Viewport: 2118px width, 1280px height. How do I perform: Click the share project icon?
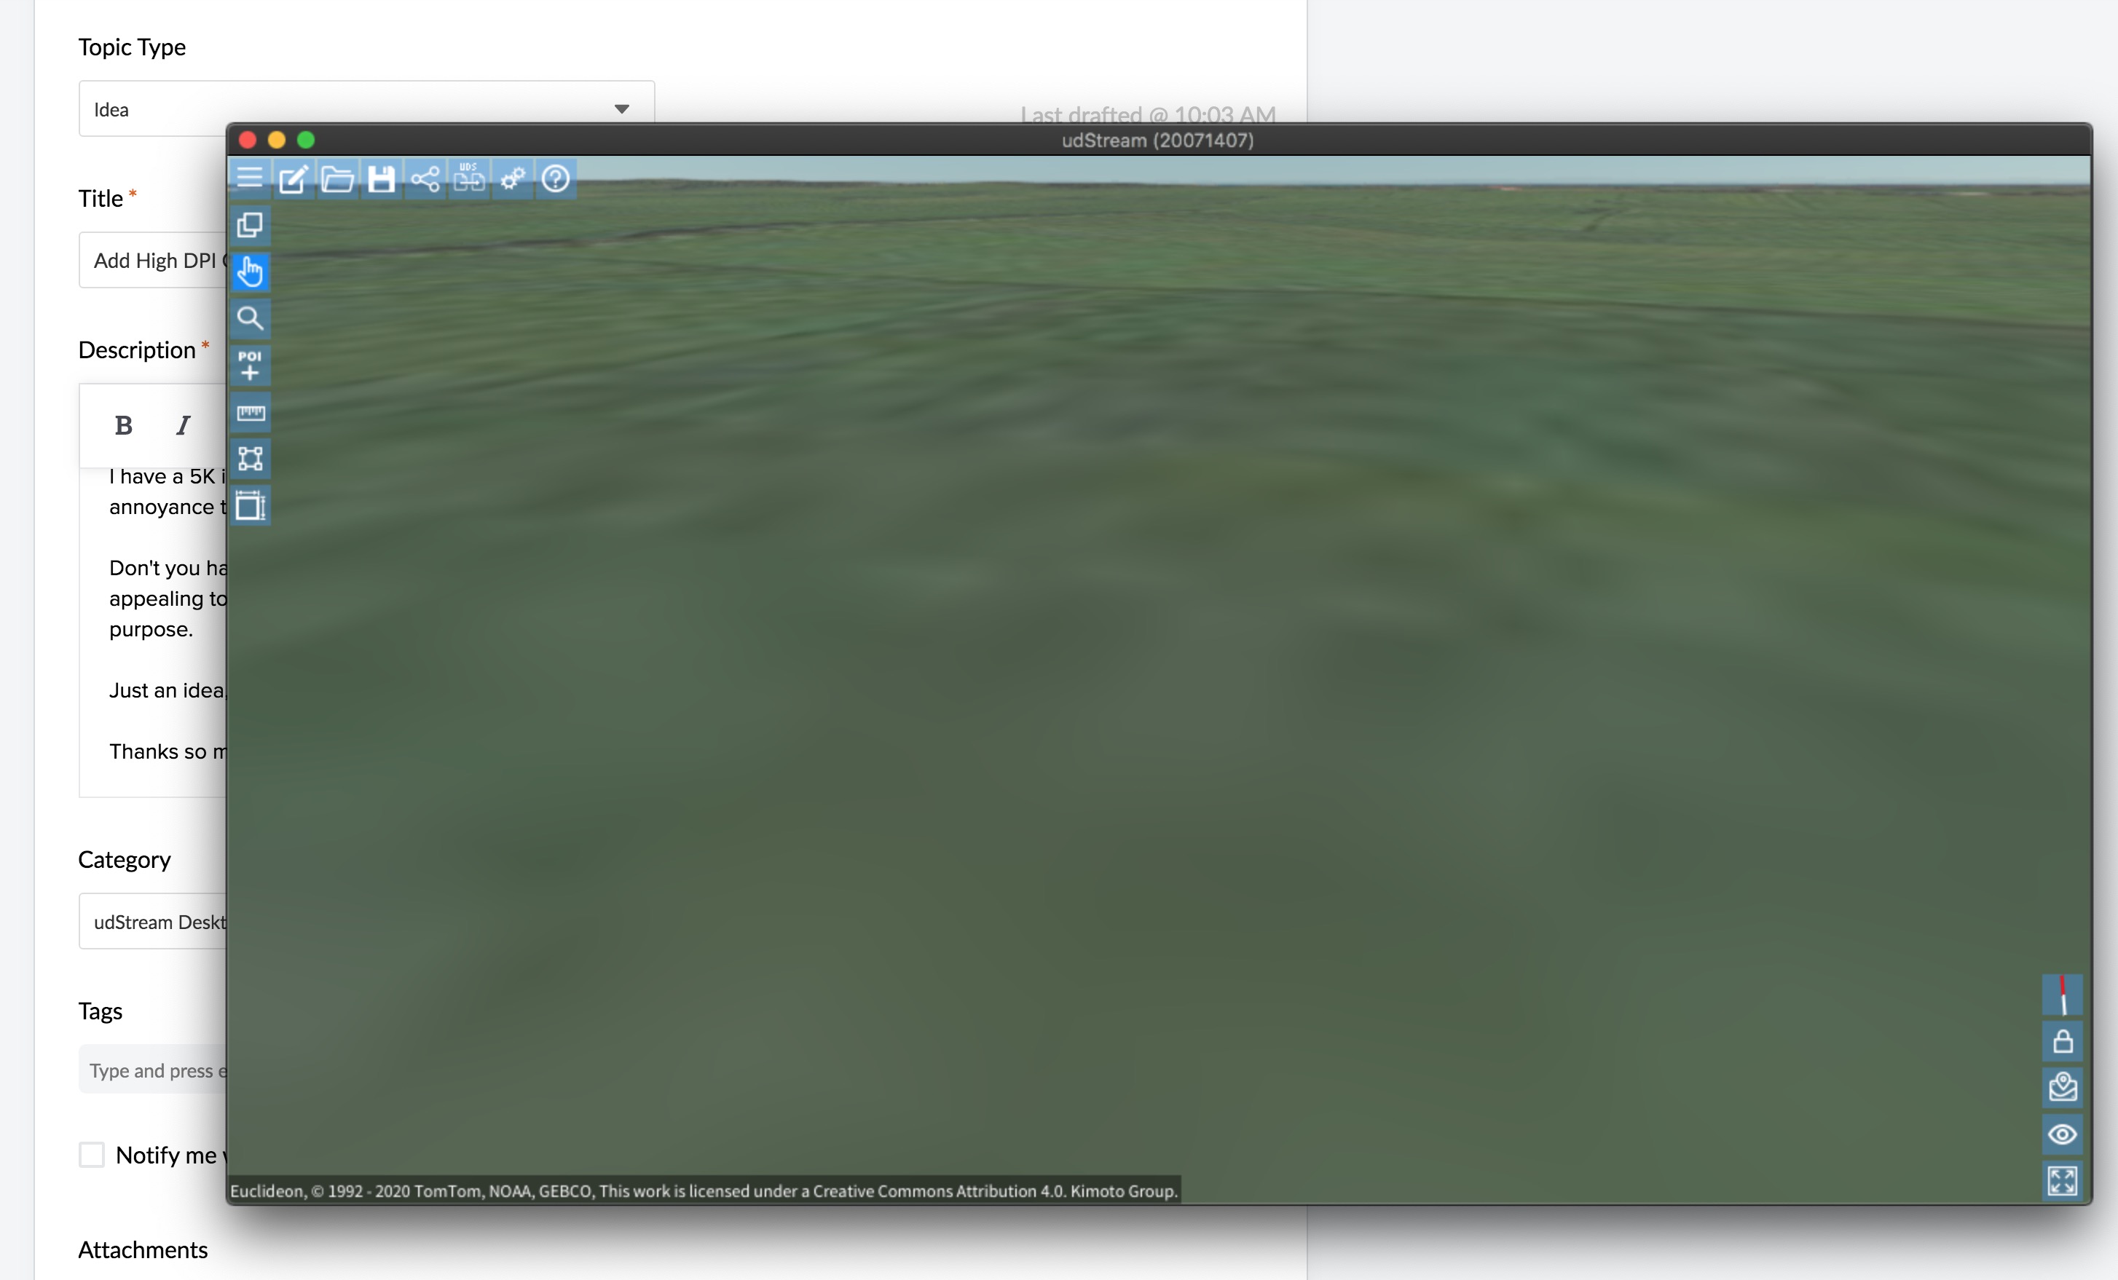(425, 178)
